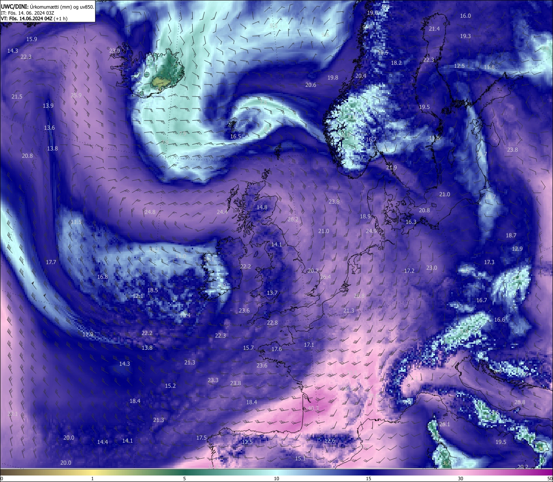Click the 11.5 value in the Atlantic
The height and width of the screenshot is (482, 553).
[x=76, y=222]
